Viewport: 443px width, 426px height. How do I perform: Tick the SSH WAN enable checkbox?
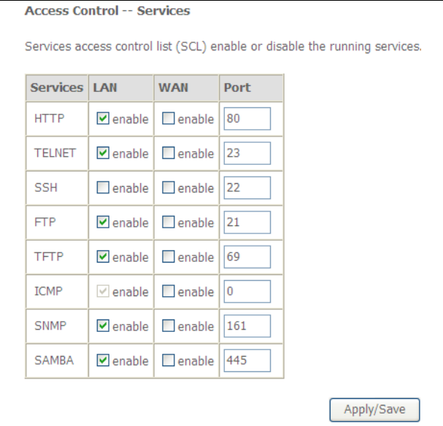(169, 188)
